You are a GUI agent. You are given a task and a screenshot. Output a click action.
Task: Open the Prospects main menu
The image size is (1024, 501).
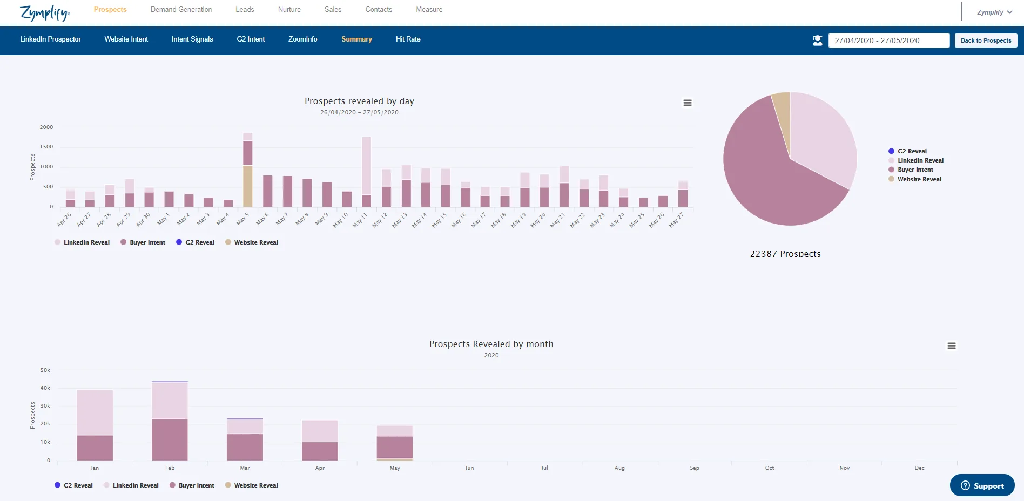coord(110,10)
